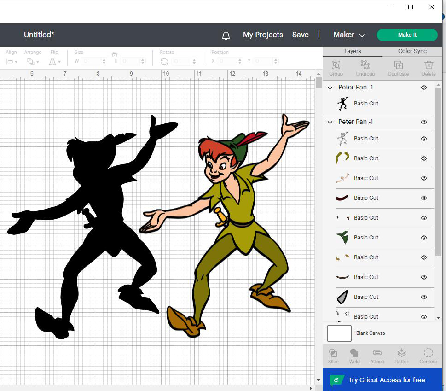
Task: Click the X position input field
Action: coord(227,61)
